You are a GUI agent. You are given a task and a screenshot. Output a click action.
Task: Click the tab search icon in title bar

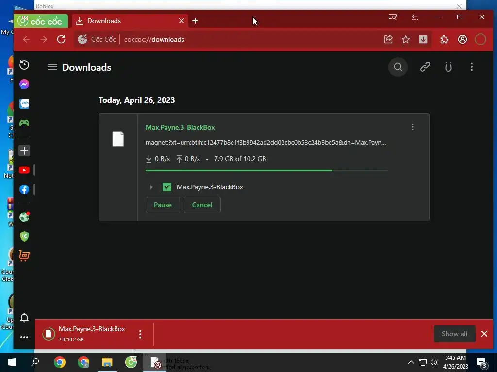tap(392, 17)
